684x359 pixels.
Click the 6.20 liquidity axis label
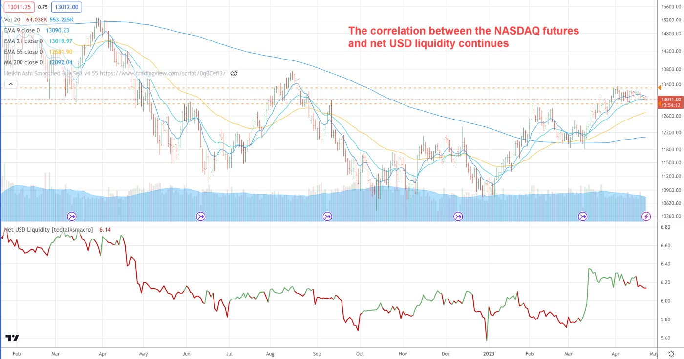tap(665, 283)
